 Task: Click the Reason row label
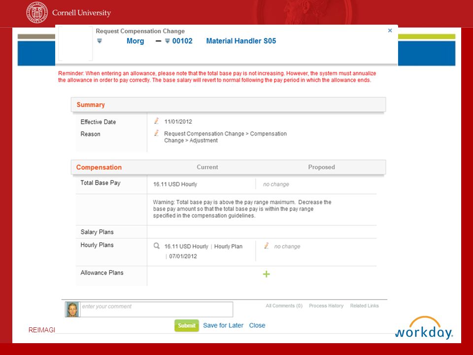[90, 134]
